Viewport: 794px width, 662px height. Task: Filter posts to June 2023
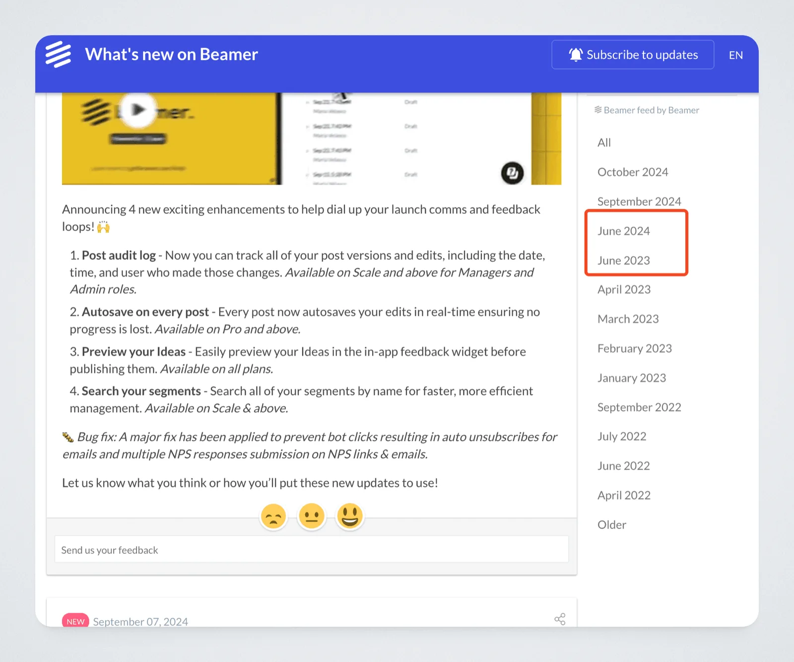[624, 260]
